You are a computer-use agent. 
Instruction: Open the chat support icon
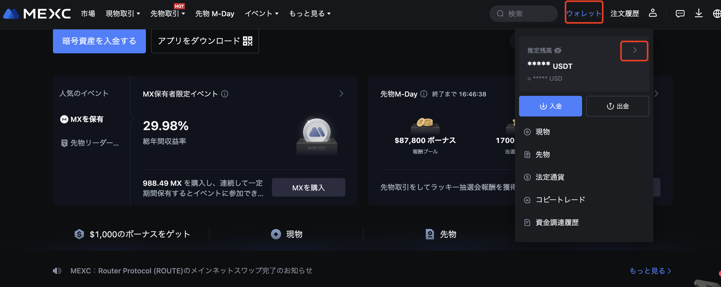(680, 13)
